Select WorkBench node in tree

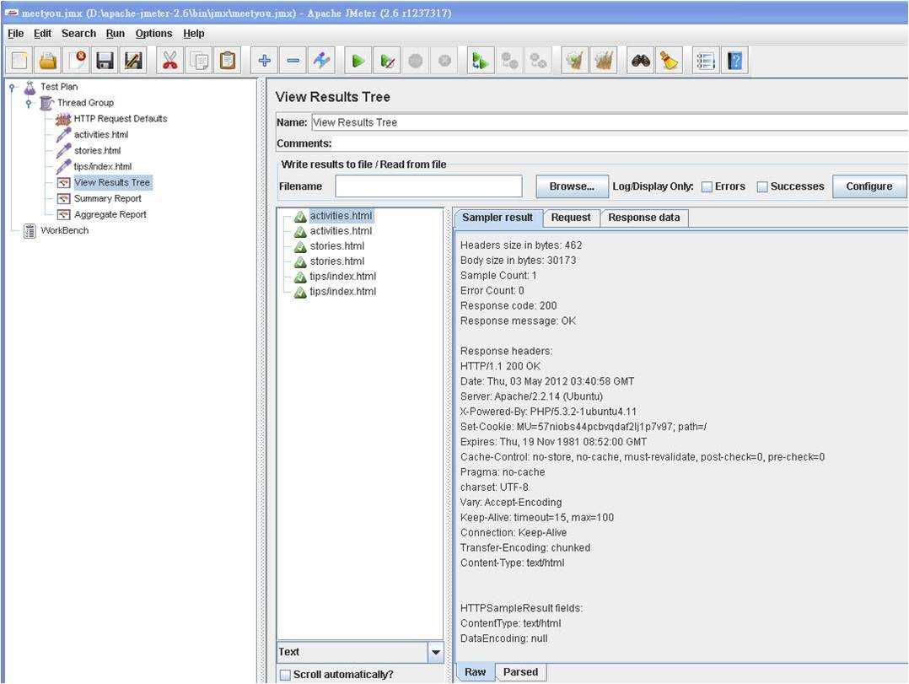[x=64, y=230]
